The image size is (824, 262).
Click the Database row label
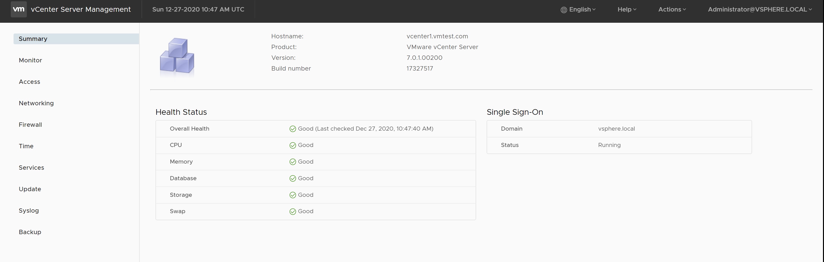(x=183, y=178)
